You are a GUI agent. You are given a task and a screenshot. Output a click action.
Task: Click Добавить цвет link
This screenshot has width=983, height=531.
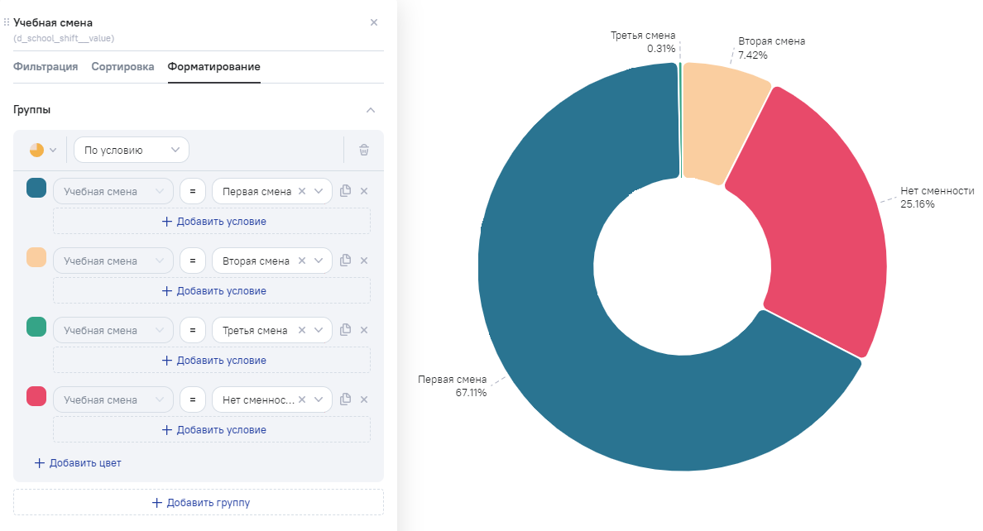coord(78,463)
